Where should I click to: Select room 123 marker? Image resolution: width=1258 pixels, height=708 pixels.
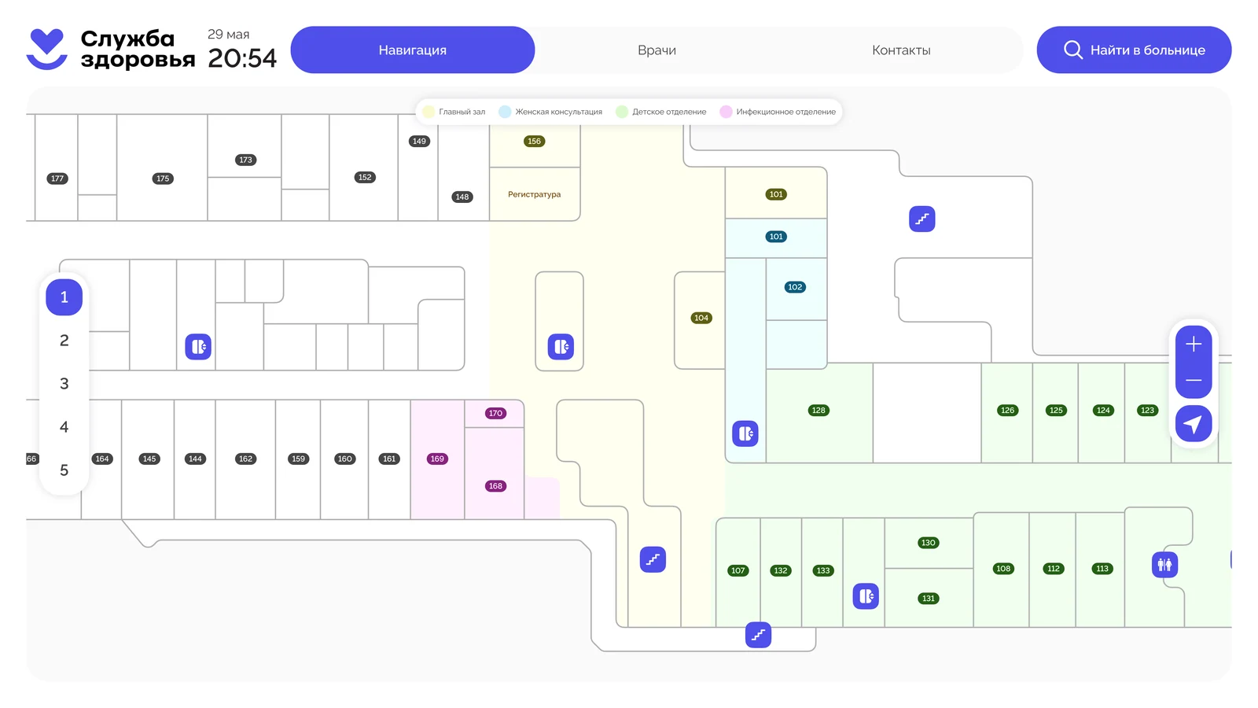pyautogui.click(x=1148, y=411)
